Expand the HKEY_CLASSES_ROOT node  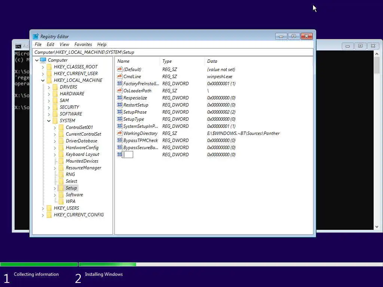[43, 67]
